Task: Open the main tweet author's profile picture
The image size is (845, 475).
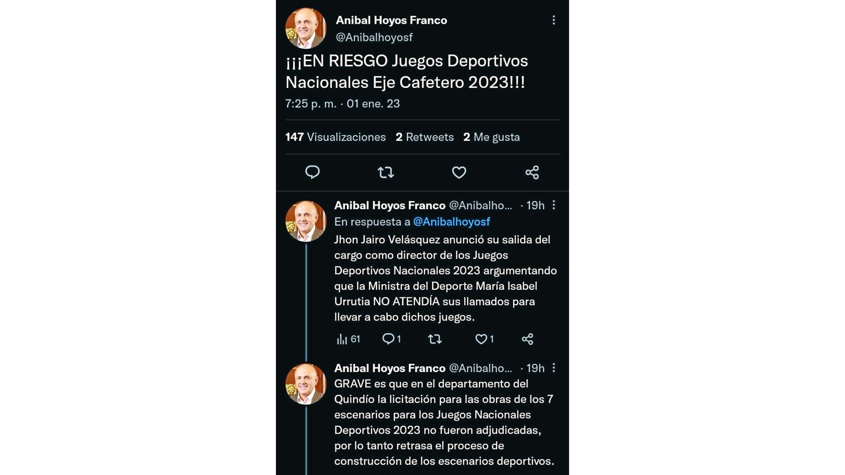Action: (306, 28)
